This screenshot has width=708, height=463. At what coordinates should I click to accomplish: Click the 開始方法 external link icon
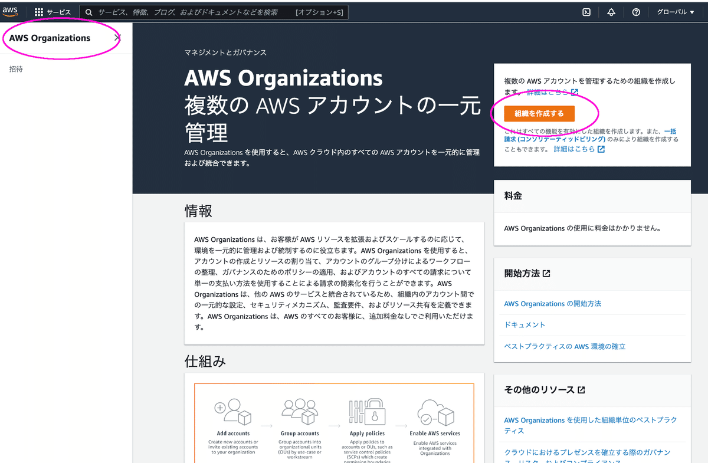(x=546, y=274)
